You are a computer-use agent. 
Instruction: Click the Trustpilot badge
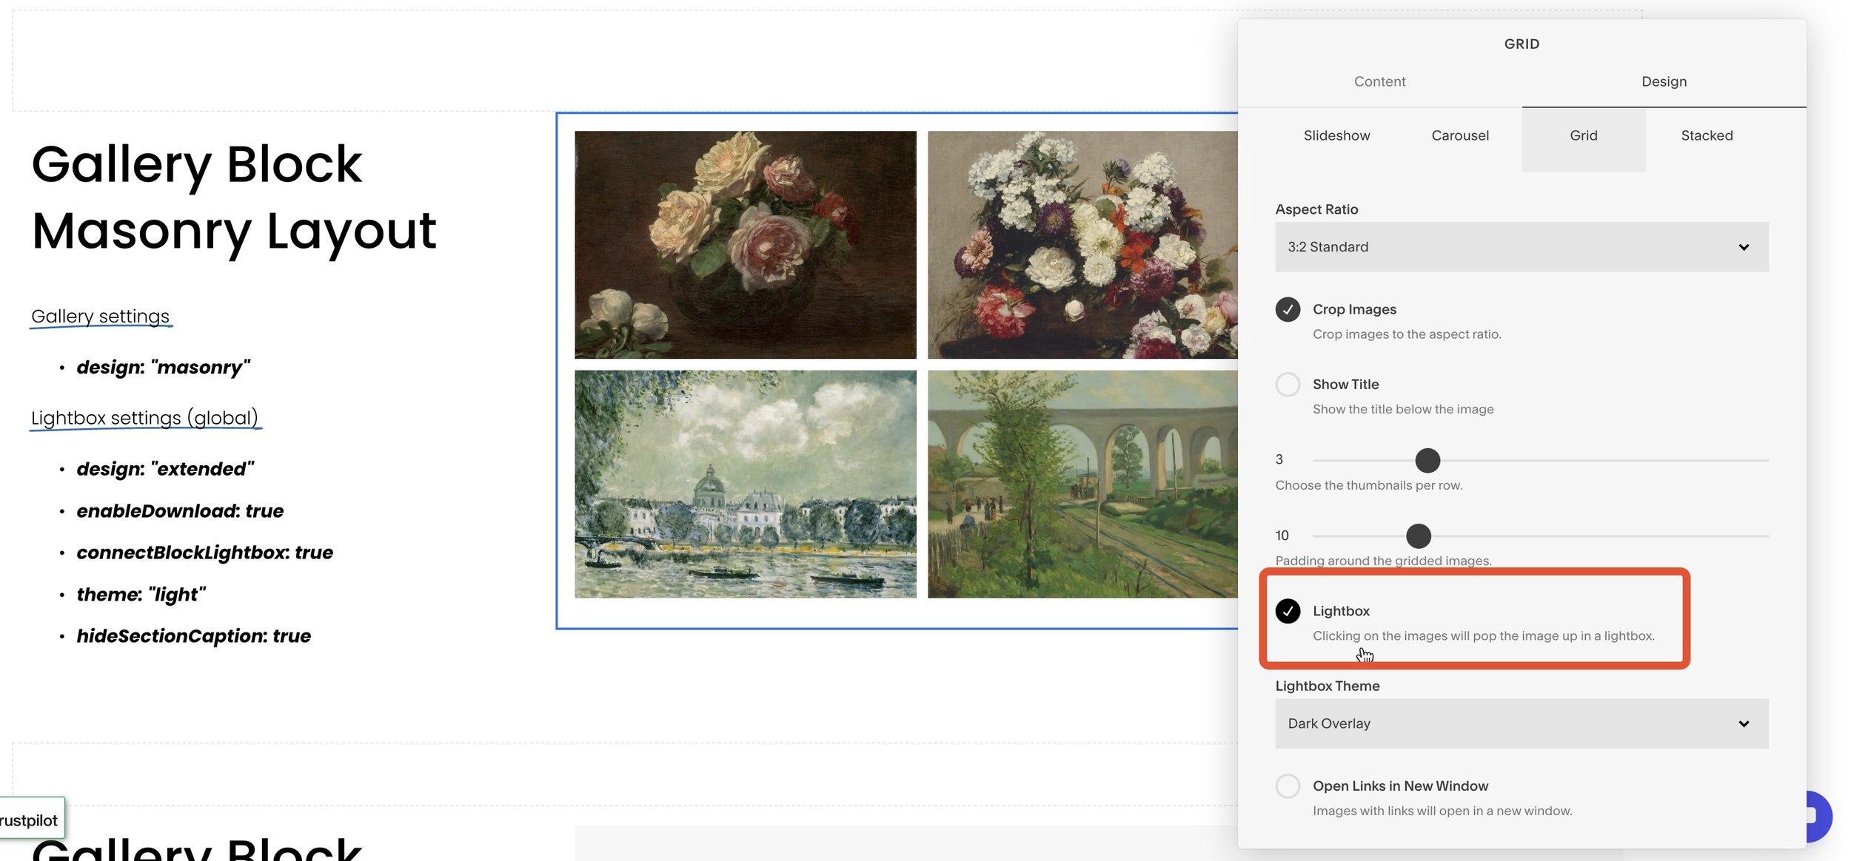point(30,820)
